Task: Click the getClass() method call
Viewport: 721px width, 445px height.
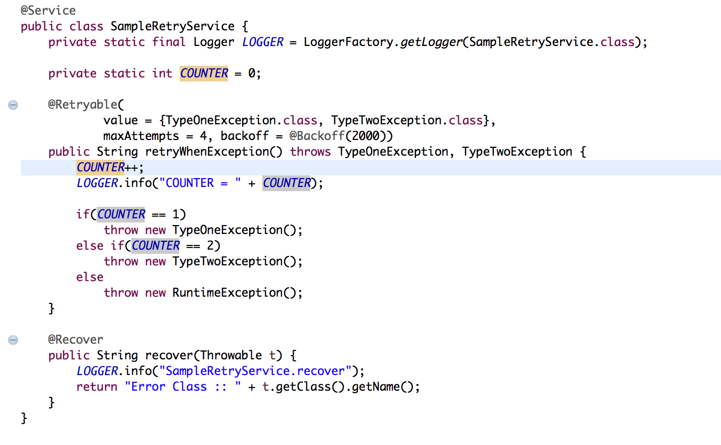Action: 310,387
